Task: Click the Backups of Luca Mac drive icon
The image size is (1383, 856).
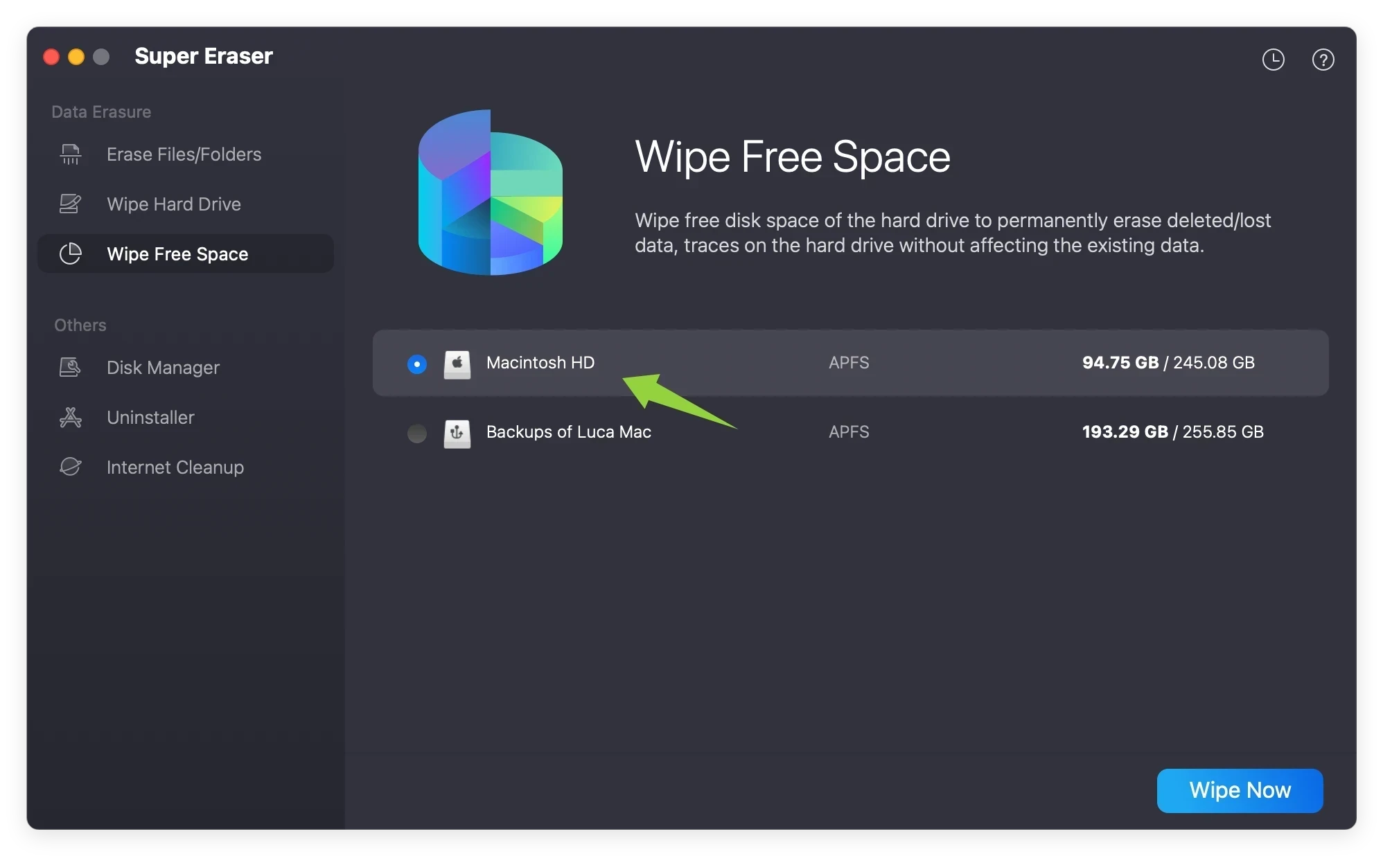Action: tap(457, 434)
